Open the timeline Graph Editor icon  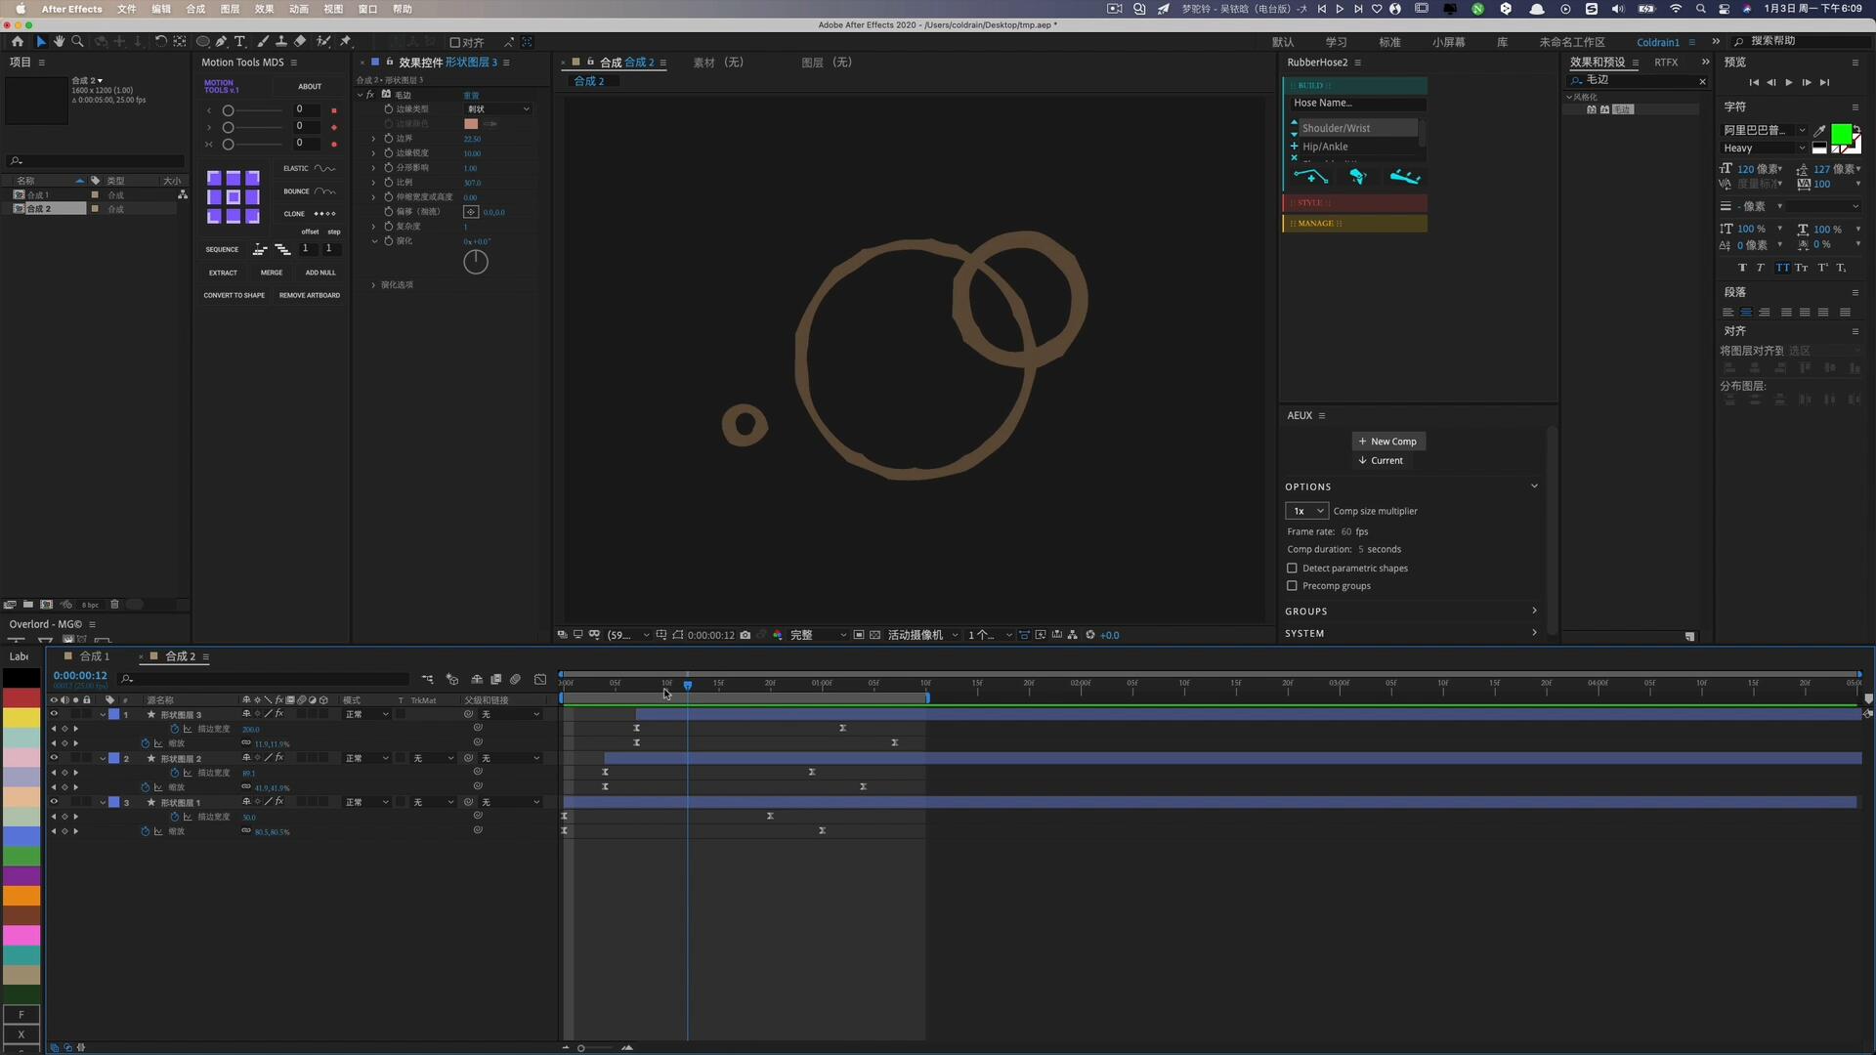coord(540,679)
